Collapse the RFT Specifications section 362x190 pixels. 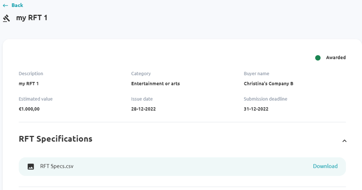click(344, 140)
